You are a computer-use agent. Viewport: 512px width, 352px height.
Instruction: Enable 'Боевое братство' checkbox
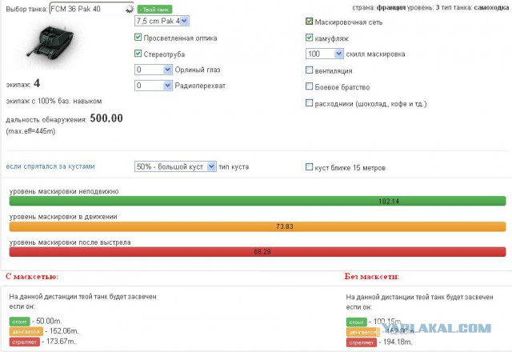[309, 86]
